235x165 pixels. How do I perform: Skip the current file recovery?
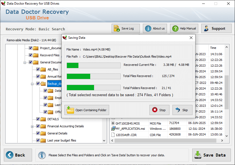(x=182, y=110)
